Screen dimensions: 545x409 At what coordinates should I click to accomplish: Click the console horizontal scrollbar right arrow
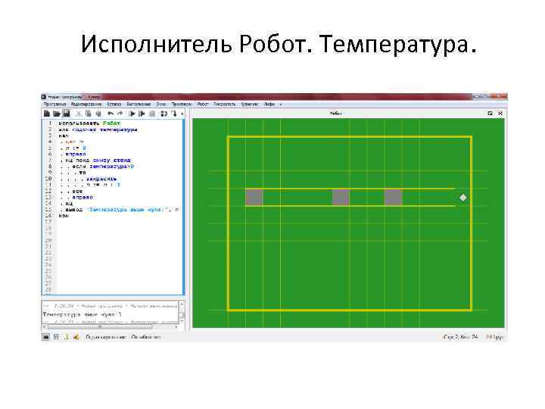176,326
